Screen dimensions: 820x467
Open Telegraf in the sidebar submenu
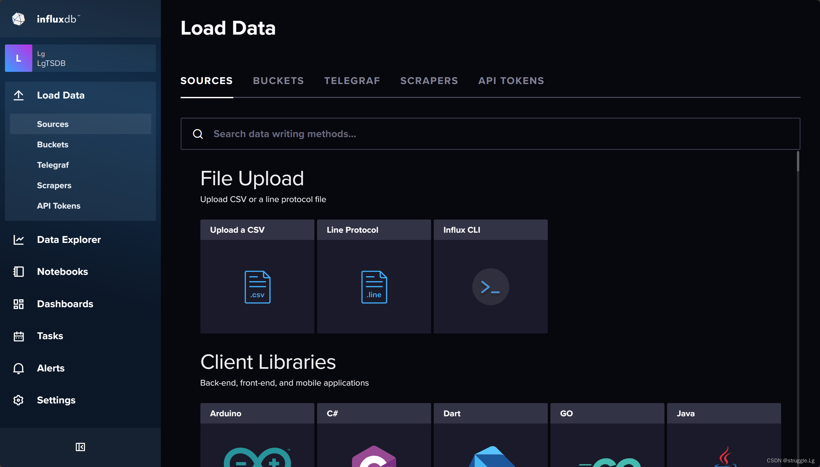(x=53, y=165)
